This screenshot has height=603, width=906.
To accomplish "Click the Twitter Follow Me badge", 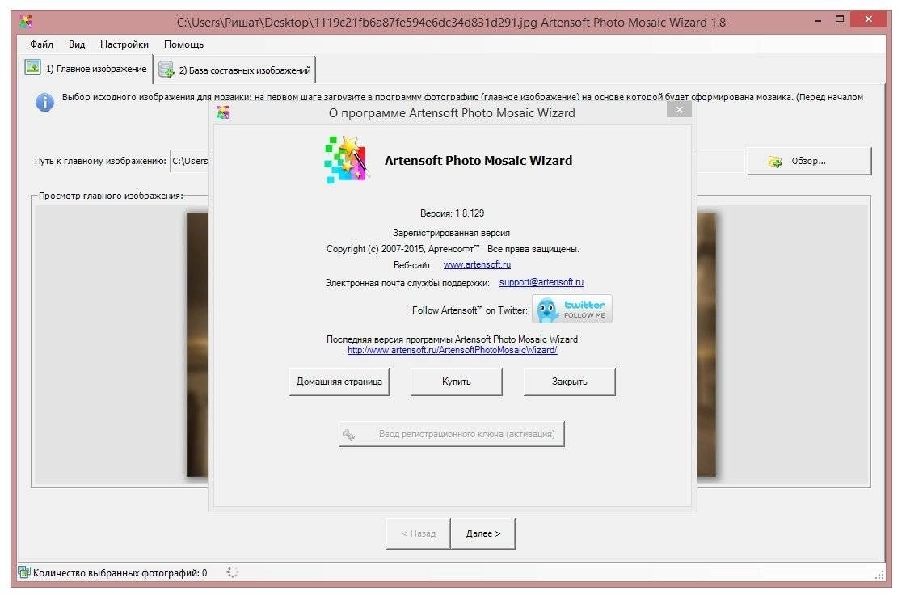I will tap(571, 310).
